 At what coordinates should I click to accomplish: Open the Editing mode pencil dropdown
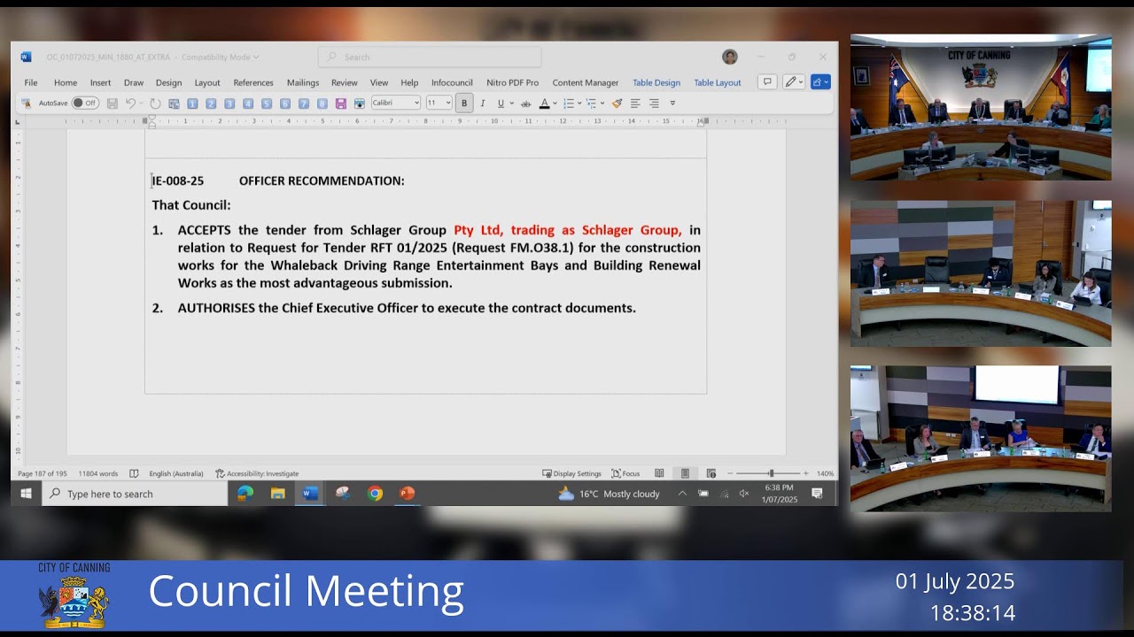click(x=792, y=81)
